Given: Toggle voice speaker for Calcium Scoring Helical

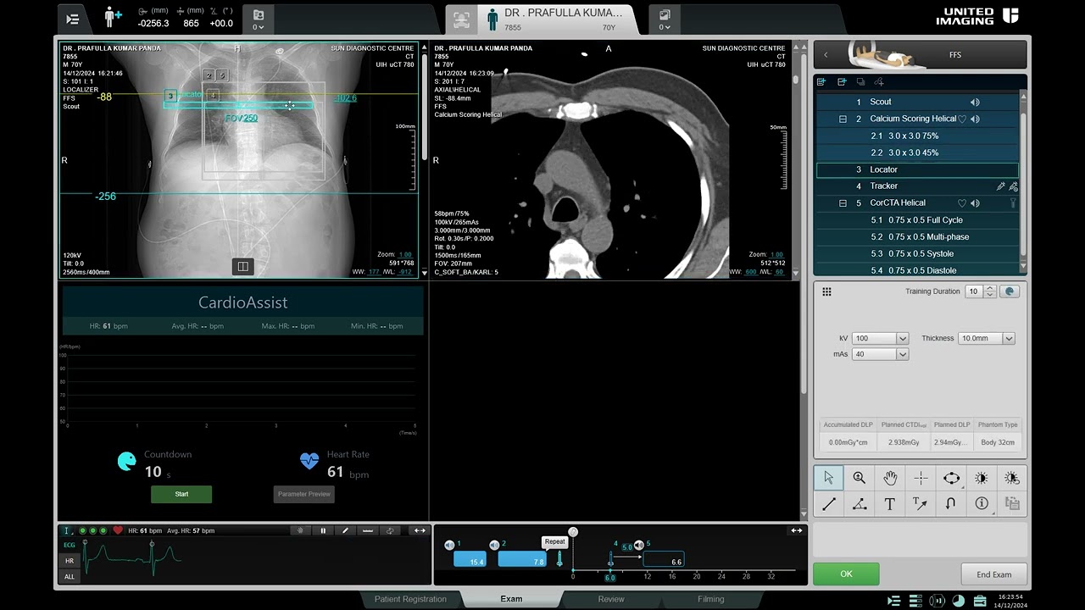Looking at the screenshot, I should pyautogui.click(x=975, y=119).
